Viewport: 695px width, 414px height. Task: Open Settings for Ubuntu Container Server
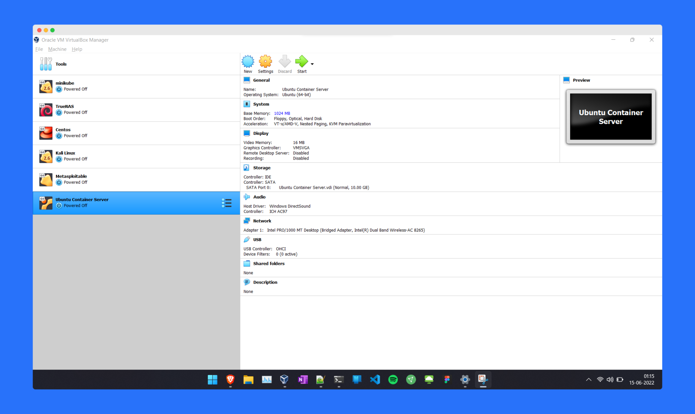pos(265,63)
